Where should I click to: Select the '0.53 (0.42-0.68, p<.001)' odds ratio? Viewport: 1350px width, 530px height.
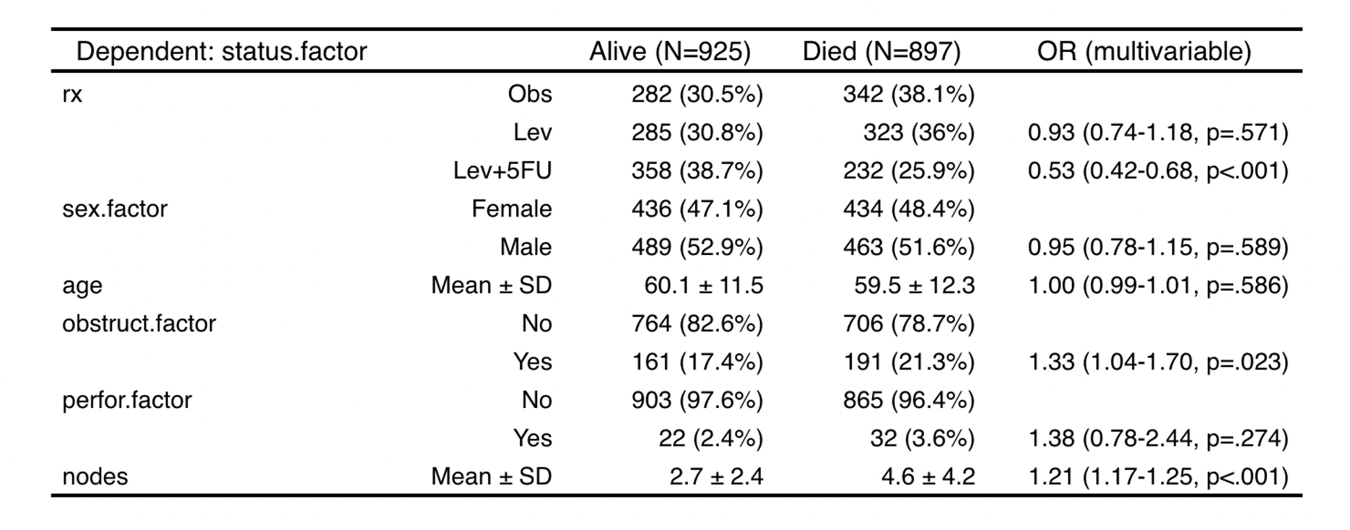1158,171
